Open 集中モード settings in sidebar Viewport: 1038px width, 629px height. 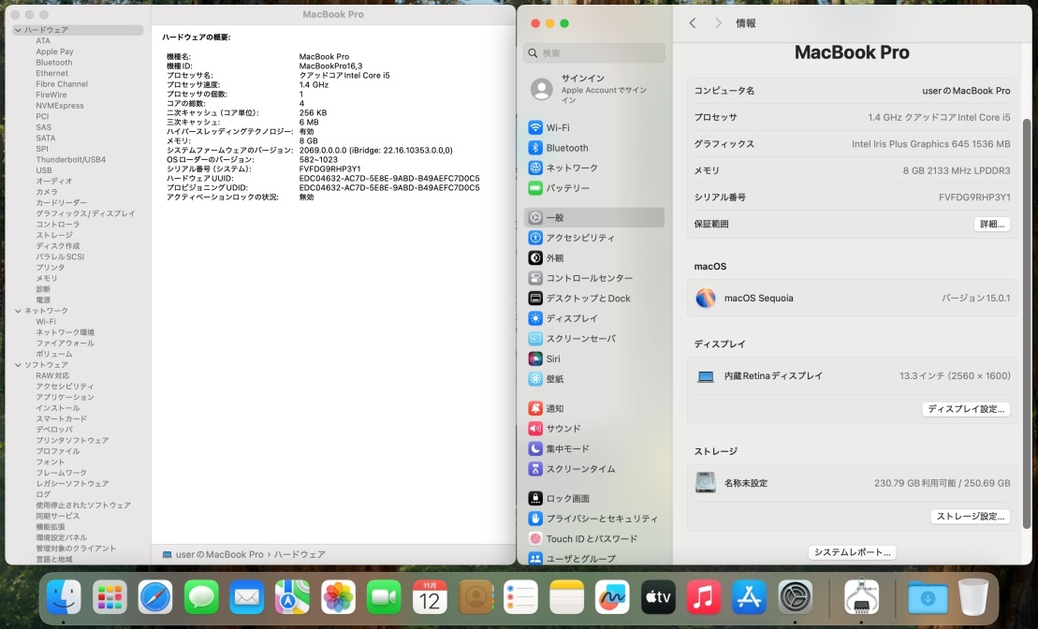593,449
